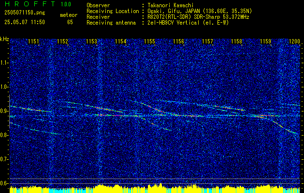Select the 1200 time marker
Screen dimensions: 304x193
tap(294, 41)
